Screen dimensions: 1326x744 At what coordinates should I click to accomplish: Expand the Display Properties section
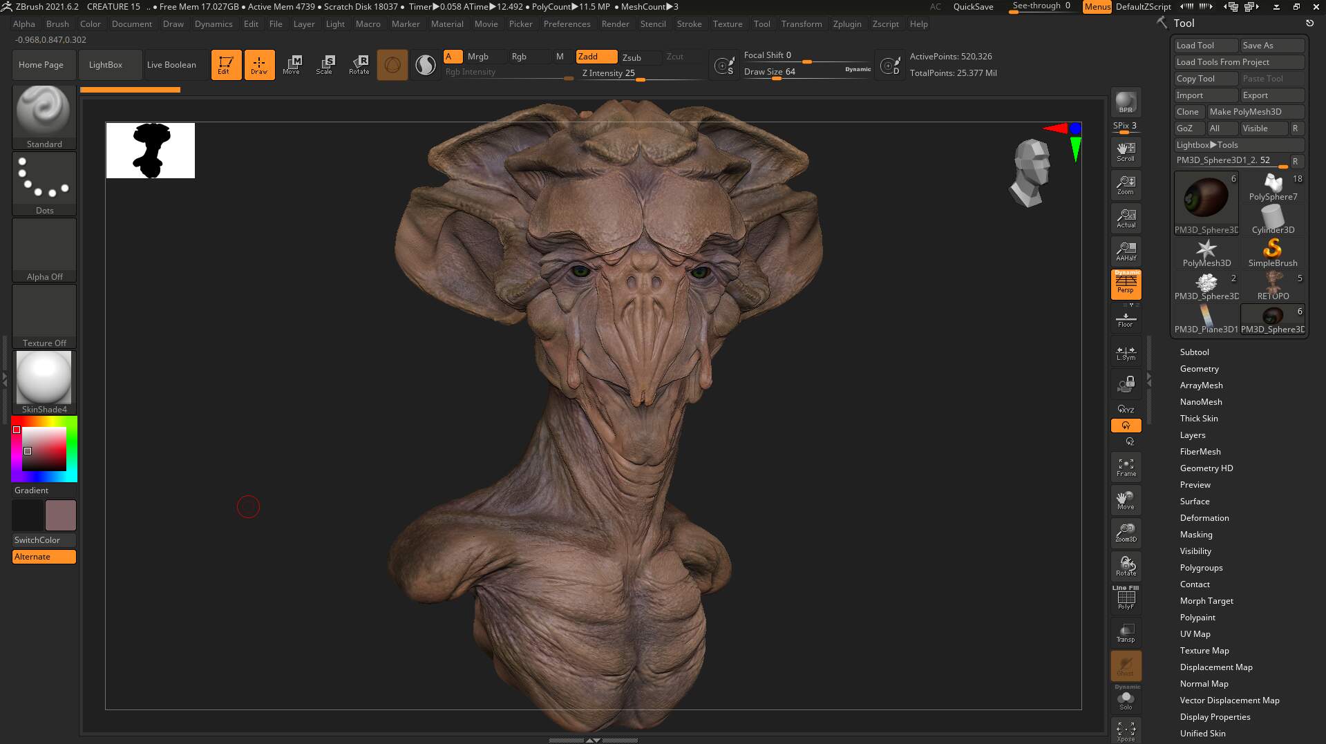(1215, 717)
